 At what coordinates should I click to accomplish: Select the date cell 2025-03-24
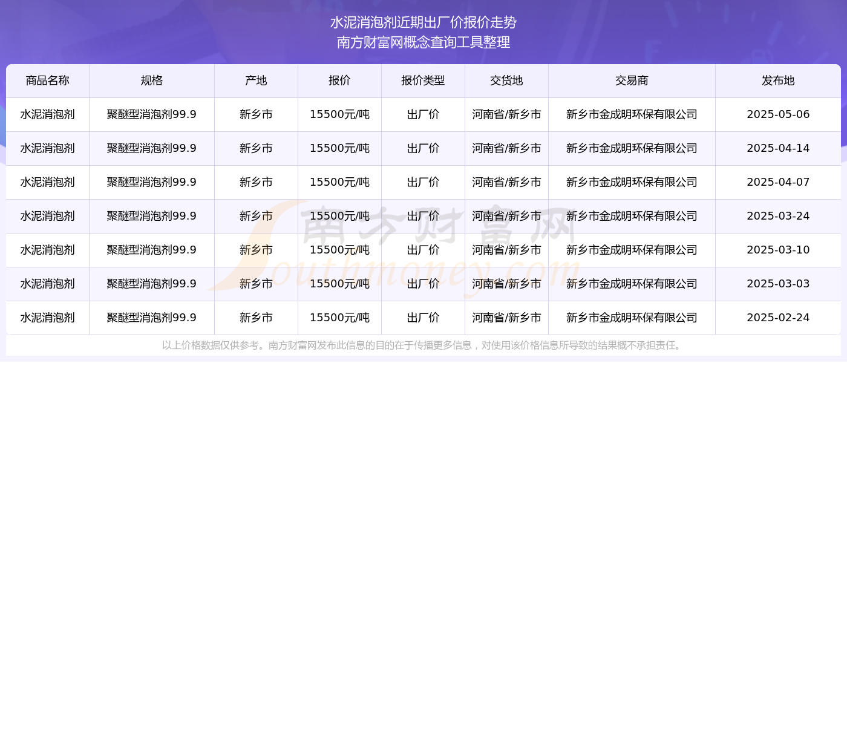coord(778,216)
